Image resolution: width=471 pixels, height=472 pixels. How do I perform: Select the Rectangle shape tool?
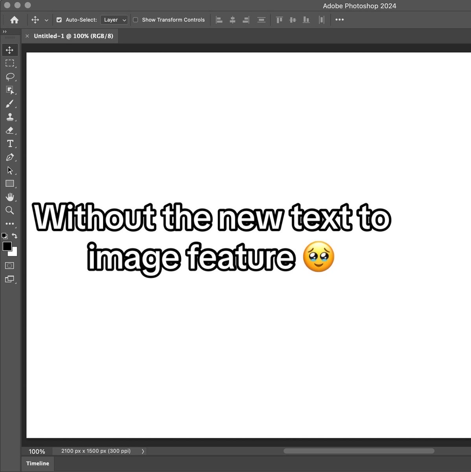10,184
